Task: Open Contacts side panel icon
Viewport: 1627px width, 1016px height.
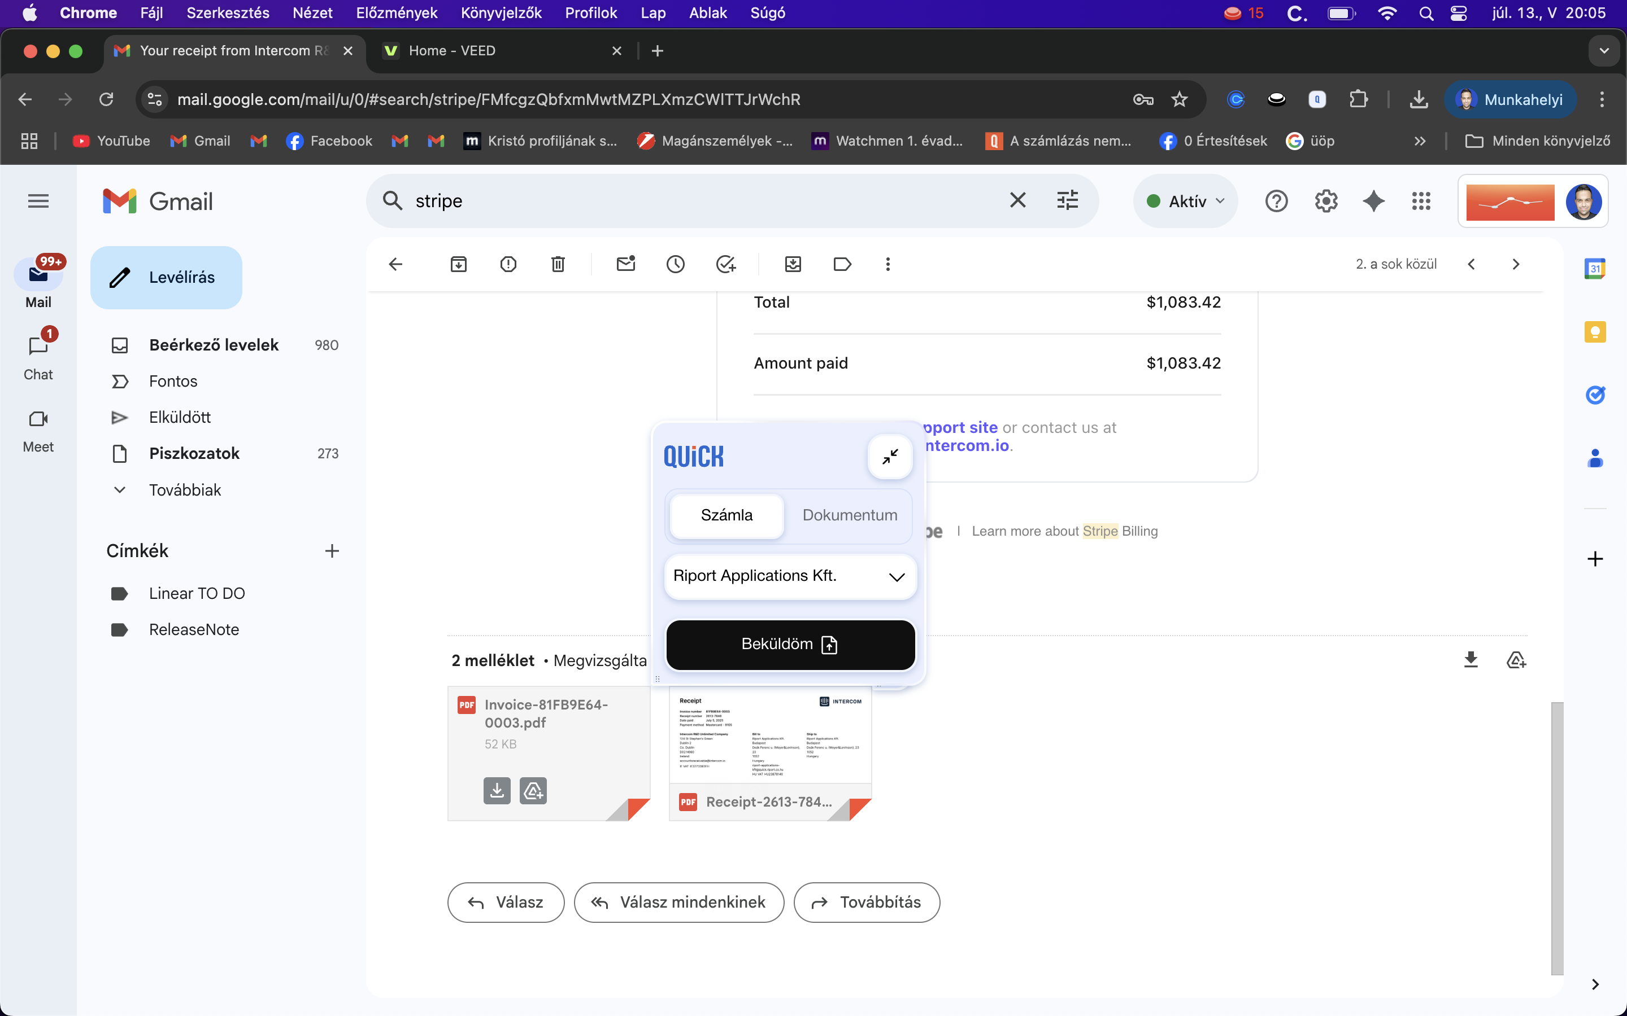Action: [1595, 458]
